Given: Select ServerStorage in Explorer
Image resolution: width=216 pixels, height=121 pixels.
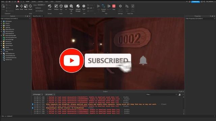Looking at the screenshot, I should point(9,39).
